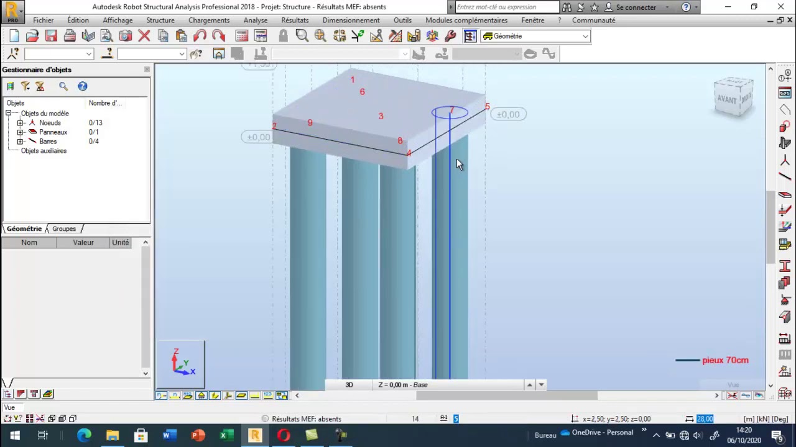Capture the screen with the camera icon
Screen dimensions: 796x447
tap(126, 36)
